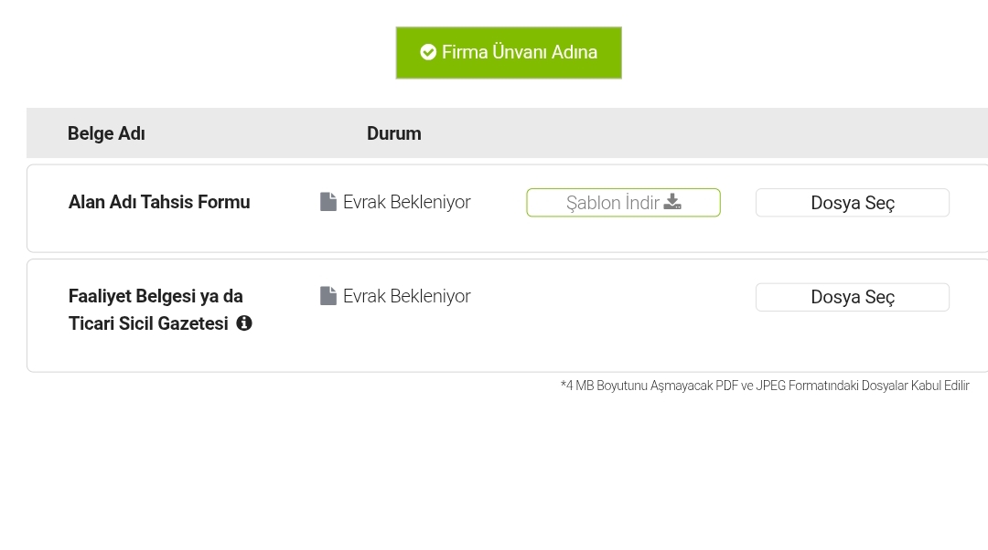Choose file for Alan Adı Tahsis Formu
Screen dimensions: 988x550
coord(853,203)
